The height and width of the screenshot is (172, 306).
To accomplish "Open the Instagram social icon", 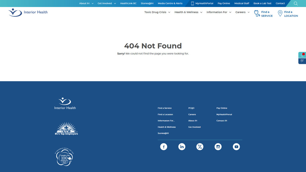I will point(218,147).
